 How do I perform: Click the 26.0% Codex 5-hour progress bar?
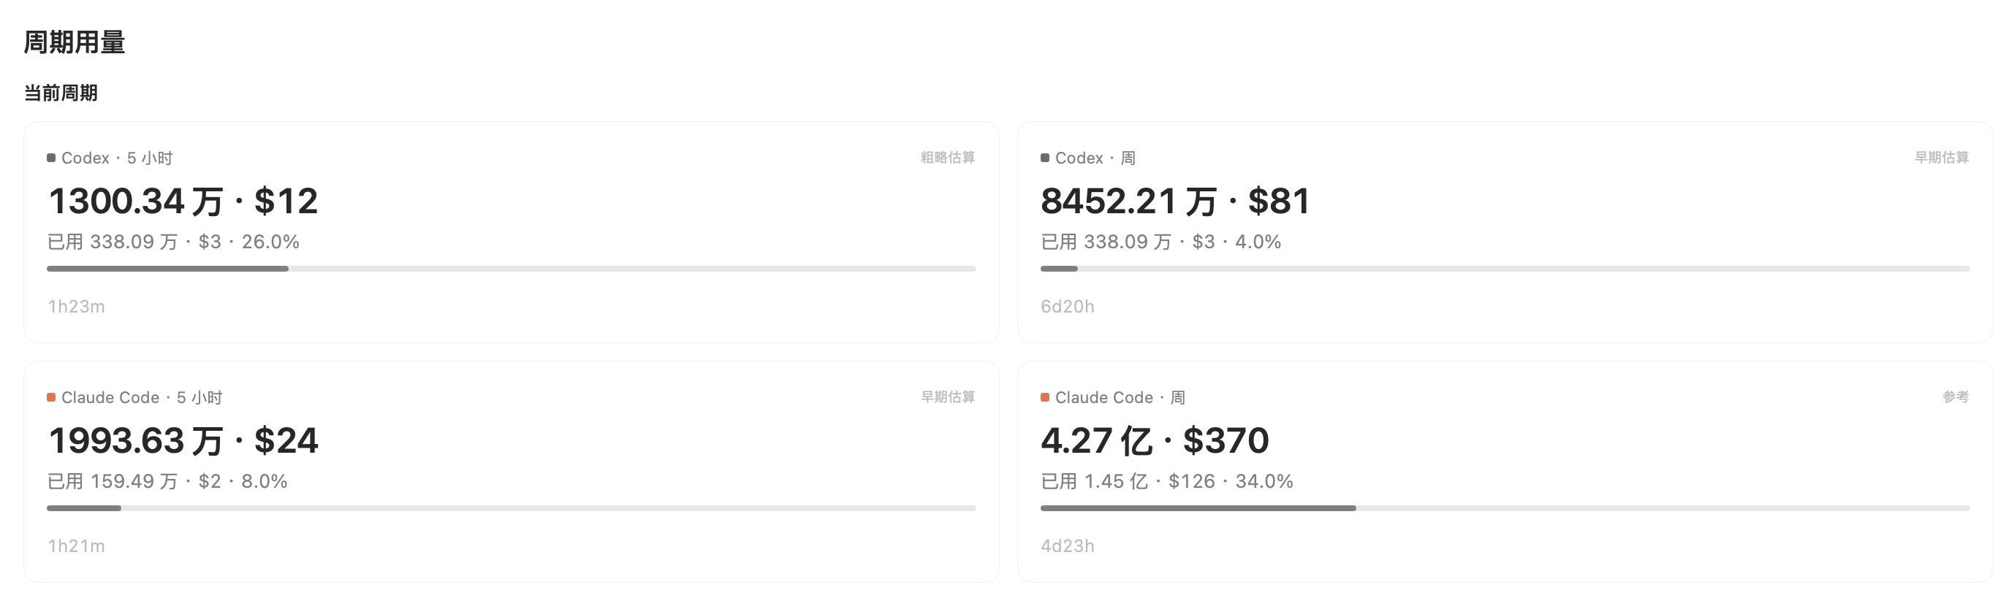tap(512, 269)
